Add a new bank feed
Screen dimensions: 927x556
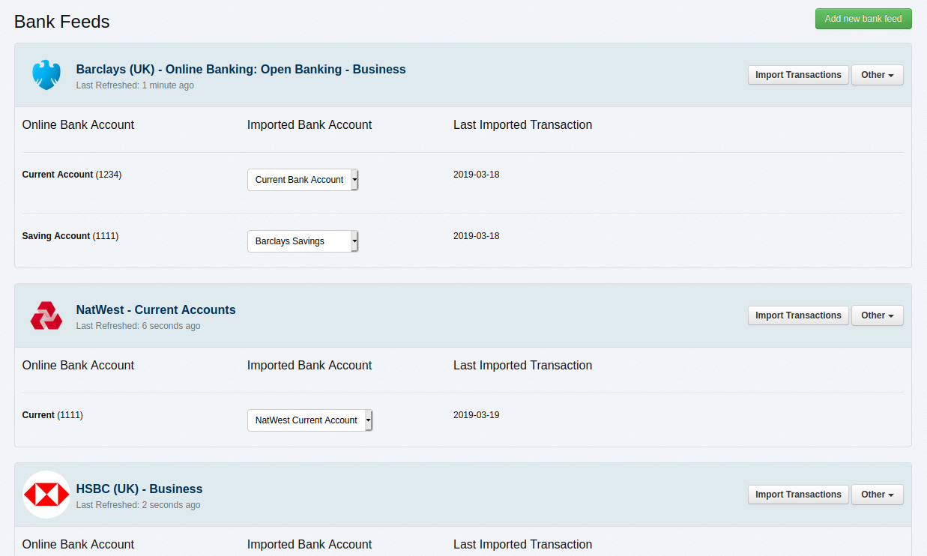click(863, 19)
